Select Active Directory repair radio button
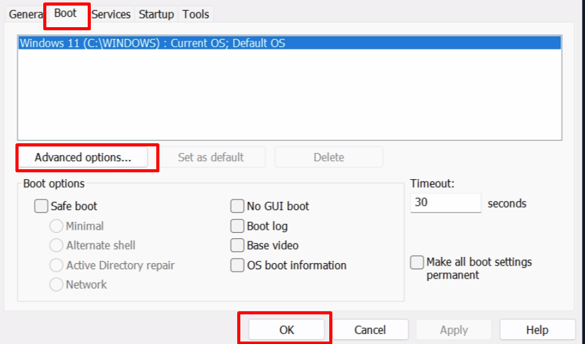 [56, 266]
